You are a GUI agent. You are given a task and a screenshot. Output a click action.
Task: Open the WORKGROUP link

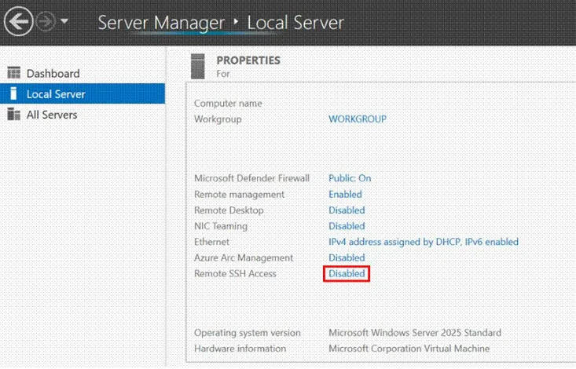[x=358, y=119]
